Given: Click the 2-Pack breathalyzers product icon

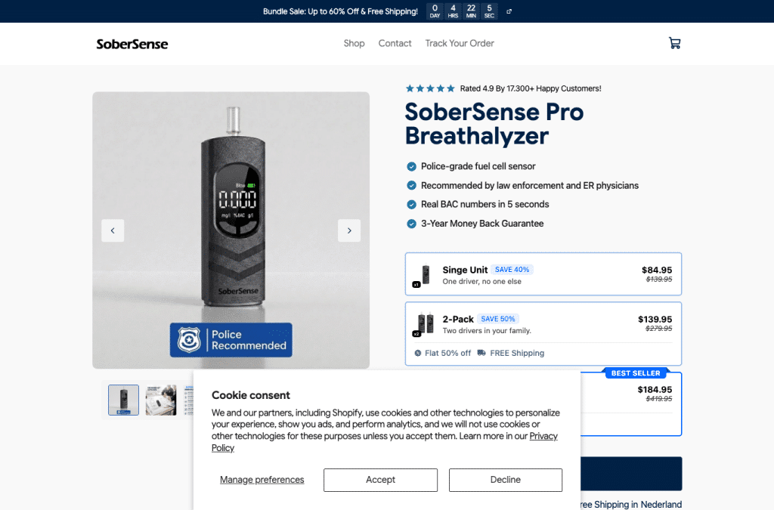Looking at the screenshot, I should pos(423,325).
